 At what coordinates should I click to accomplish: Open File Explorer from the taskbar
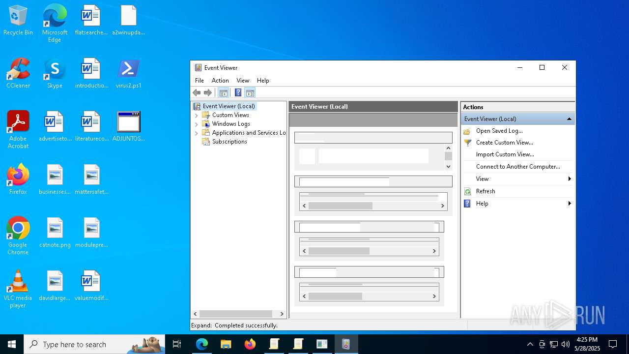pyautogui.click(x=226, y=344)
